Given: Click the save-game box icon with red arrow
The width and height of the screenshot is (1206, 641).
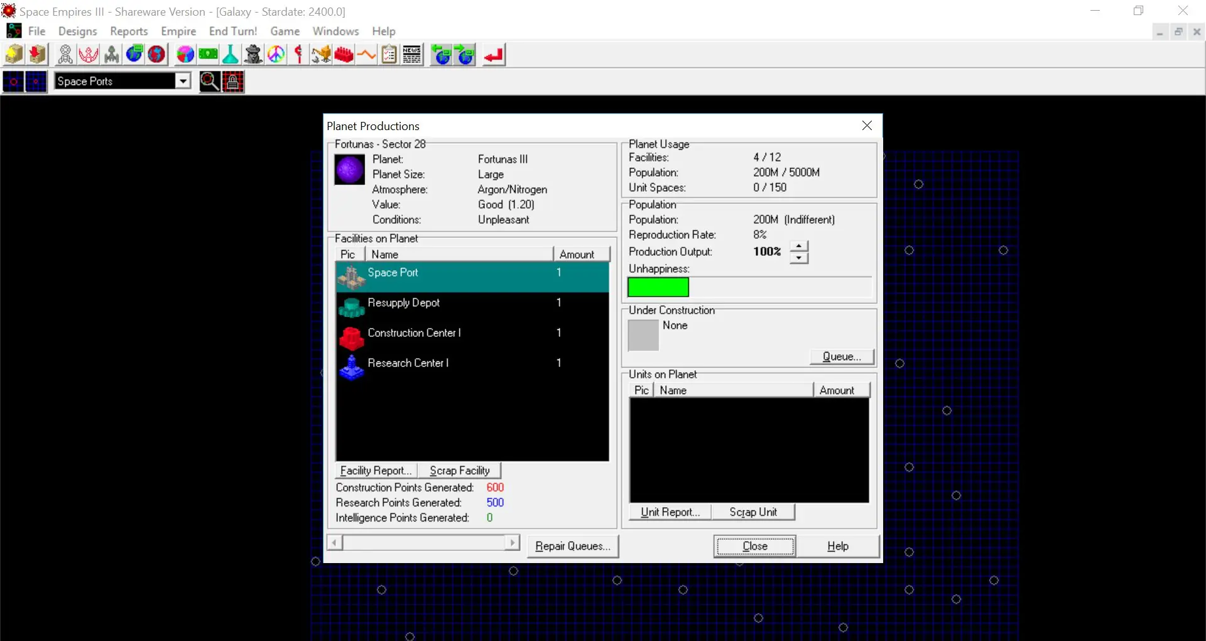Looking at the screenshot, I should coord(37,55).
